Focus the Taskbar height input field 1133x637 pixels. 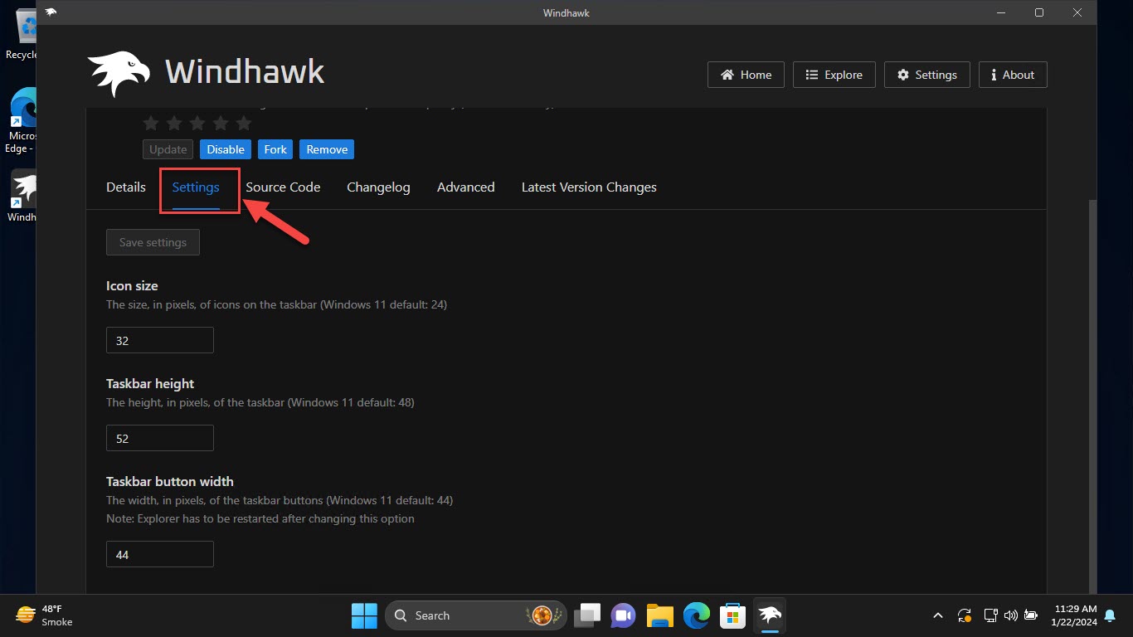click(160, 438)
